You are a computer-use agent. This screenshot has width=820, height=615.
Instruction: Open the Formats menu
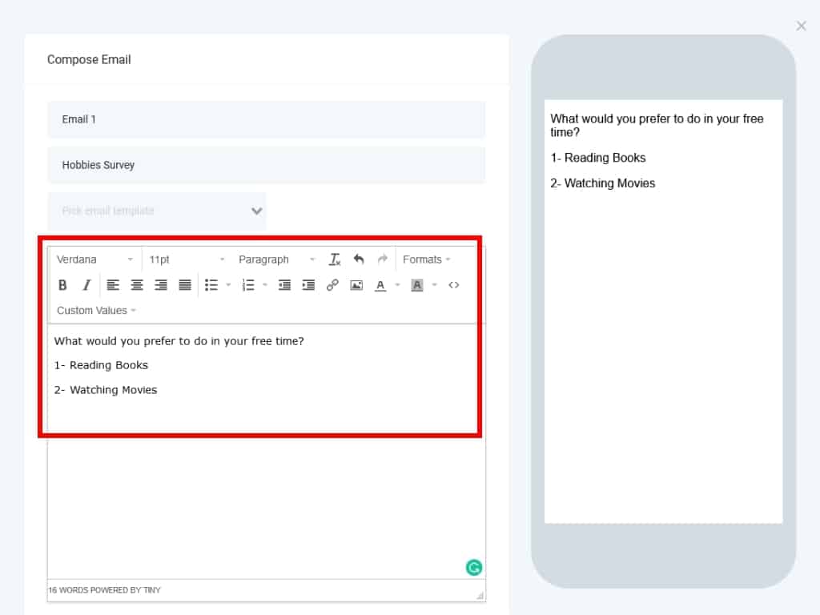click(x=426, y=259)
